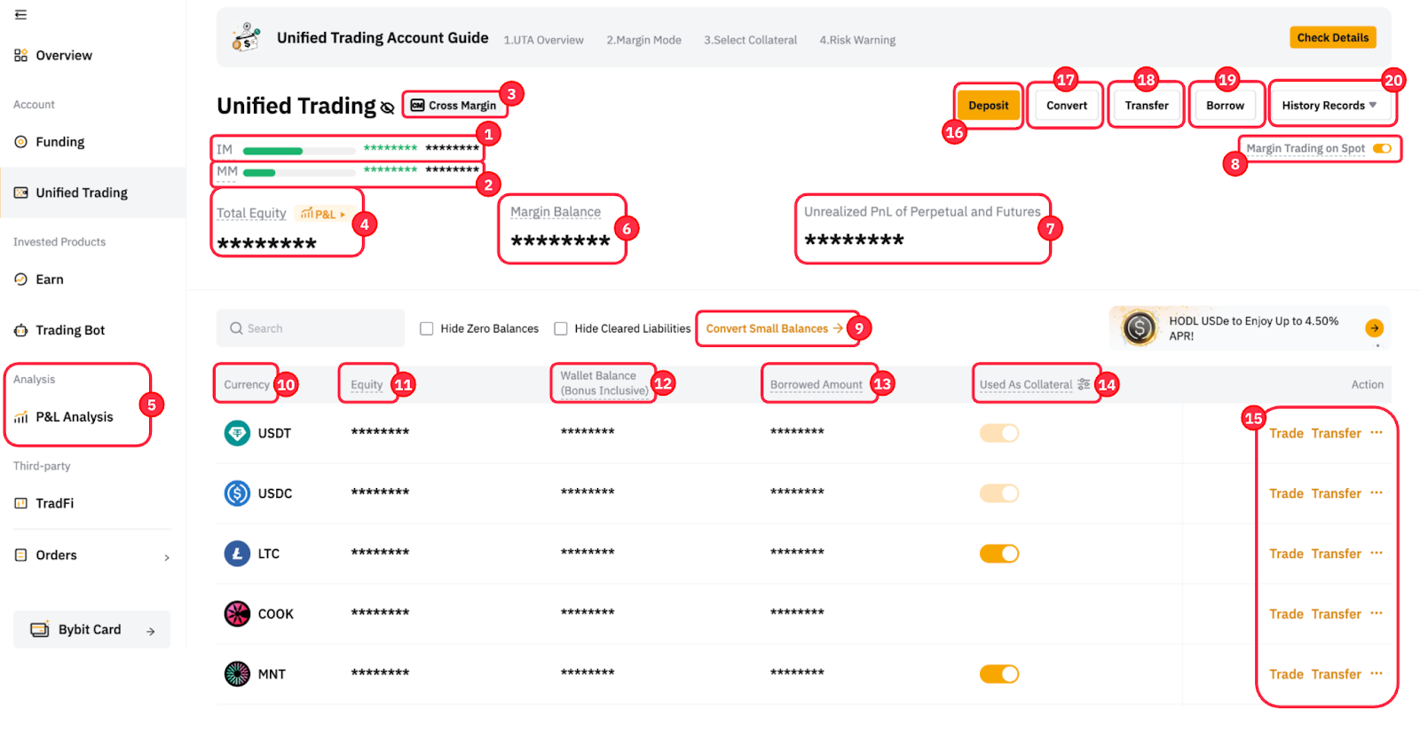
Task: Click the LTC coin icon
Action: point(237,554)
